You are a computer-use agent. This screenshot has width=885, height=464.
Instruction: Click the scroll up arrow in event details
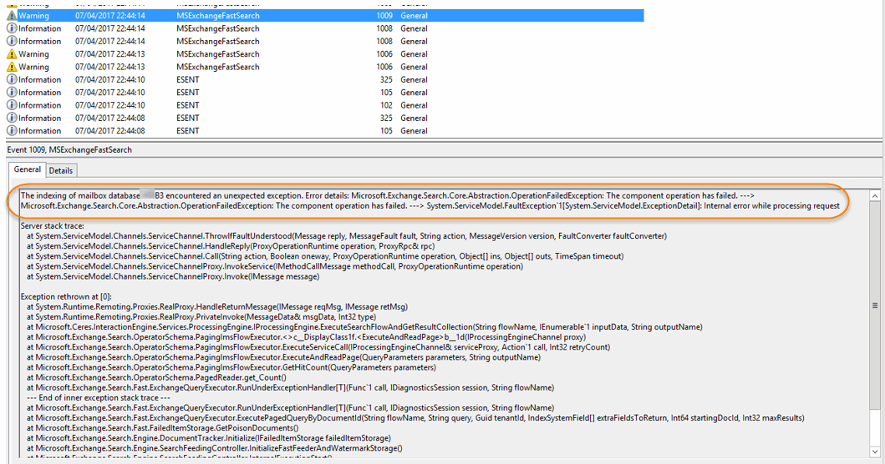[x=874, y=196]
